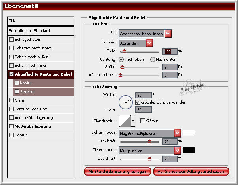Uncheck Abgeflachte Kante und Relief checkbox
The image size is (238, 185).
click(11, 74)
